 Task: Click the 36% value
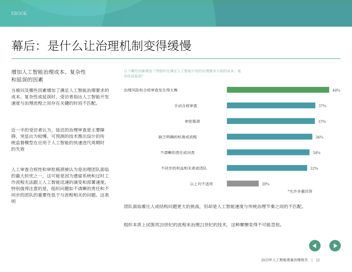(319, 137)
